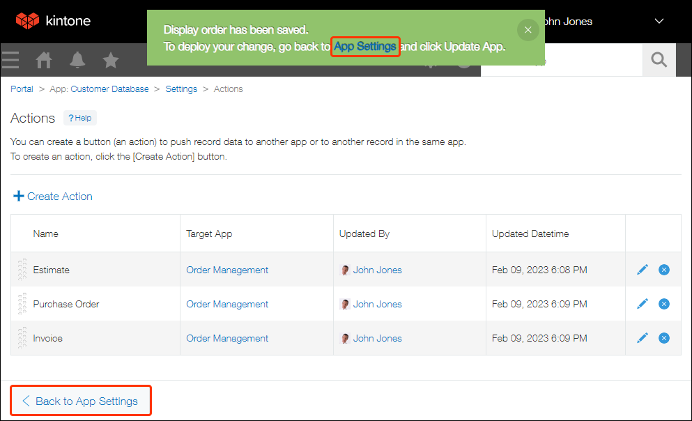Click the Actions breadcrumb text
Screen dimensions: 692x421
click(x=228, y=89)
